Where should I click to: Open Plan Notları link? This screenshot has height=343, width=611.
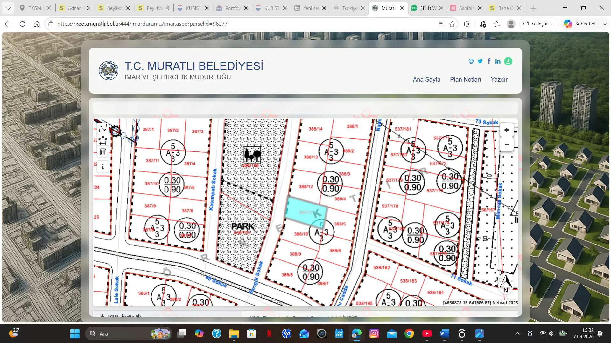[x=465, y=79]
